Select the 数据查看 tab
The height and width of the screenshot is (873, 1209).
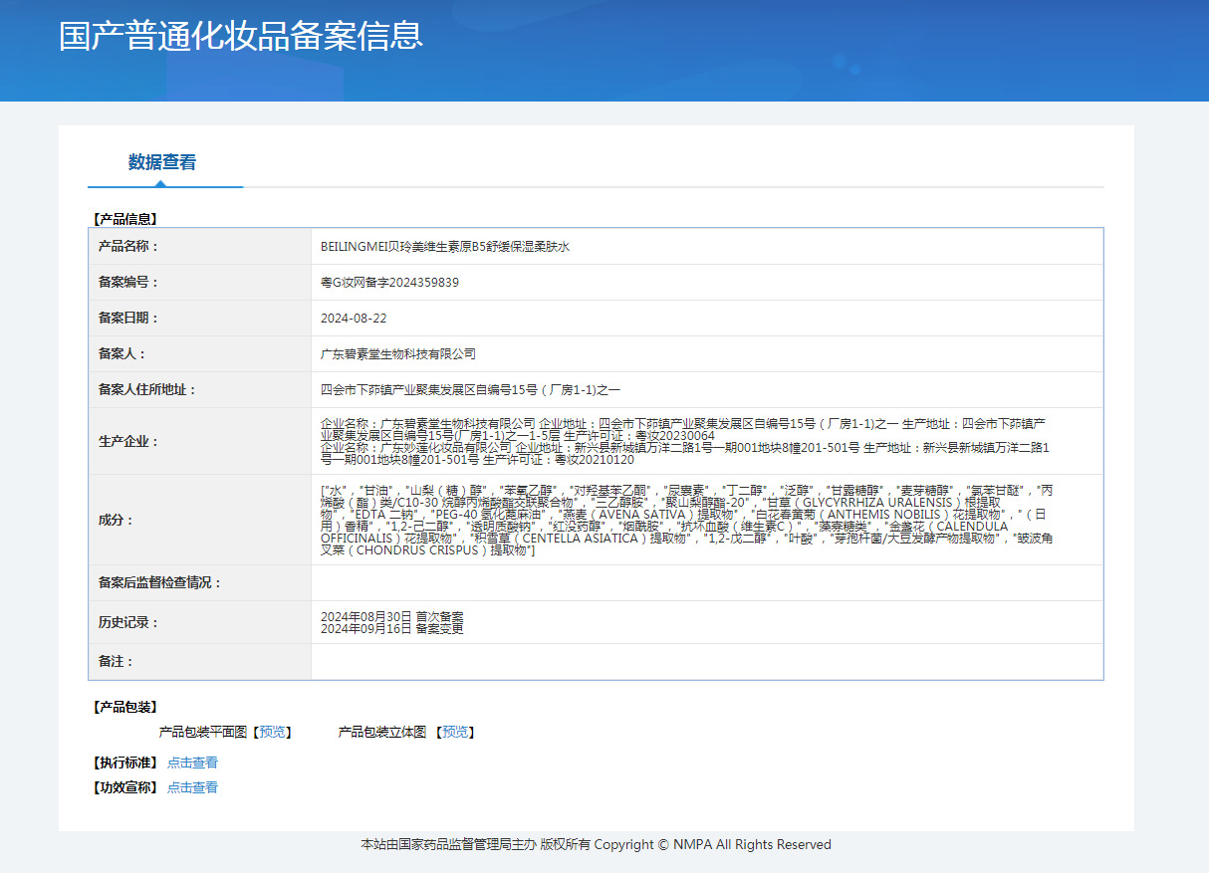pyautogui.click(x=162, y=162)
